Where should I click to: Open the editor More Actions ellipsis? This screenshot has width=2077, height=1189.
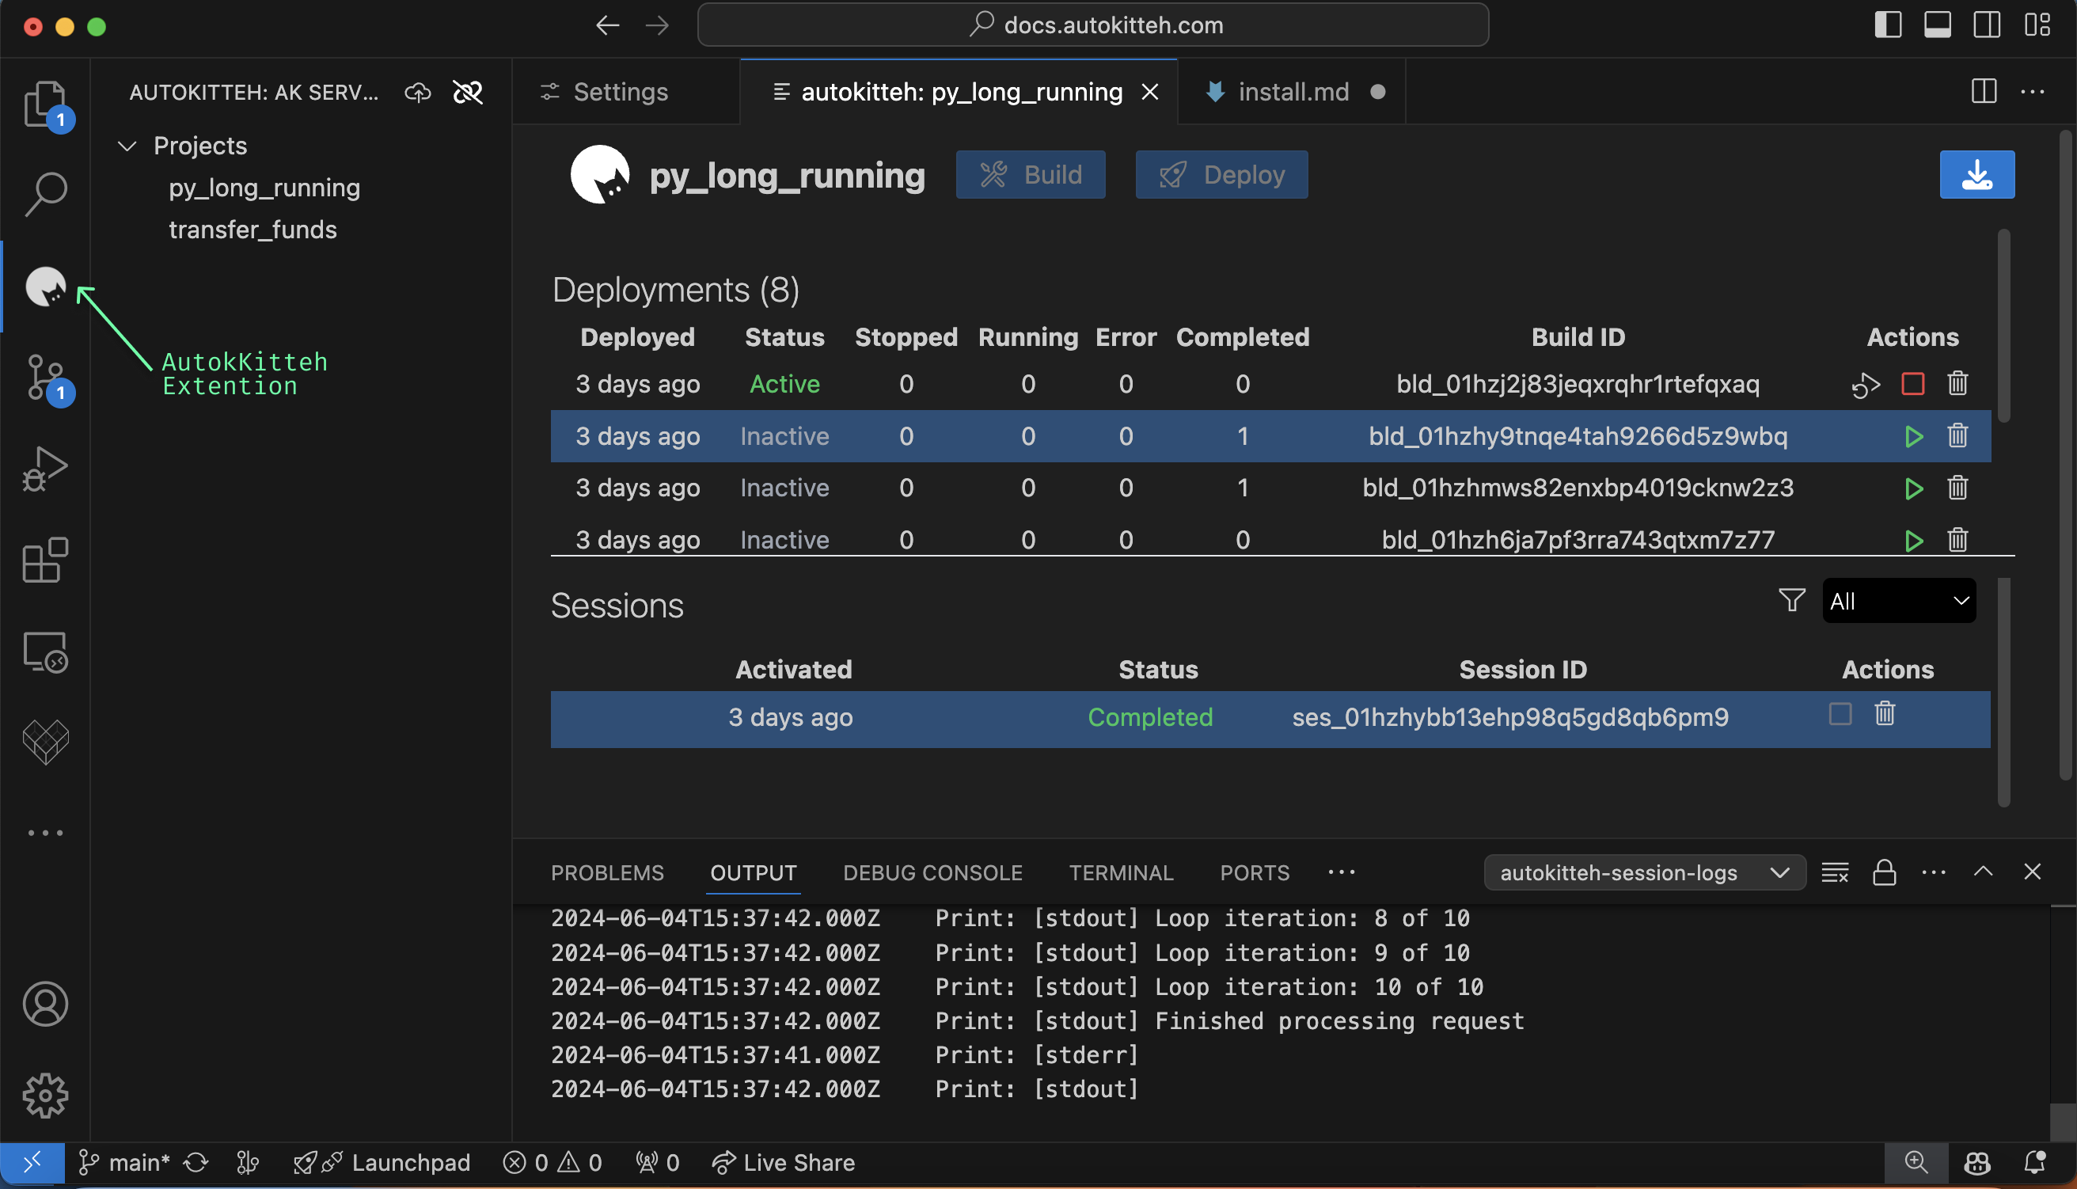[x=2032, y=92]
